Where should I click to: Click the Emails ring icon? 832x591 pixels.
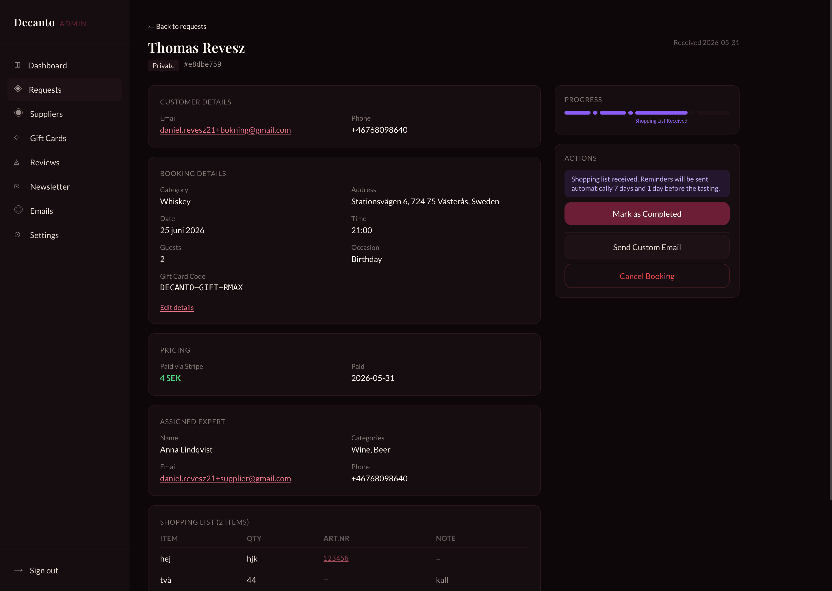[x=18, y=210]
